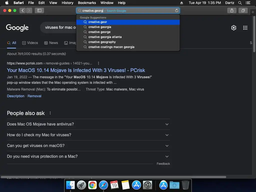Open the Share sheet icon
Image resolution: width=256 pixels, height=192 pixels.
click(x=232, y=10)
